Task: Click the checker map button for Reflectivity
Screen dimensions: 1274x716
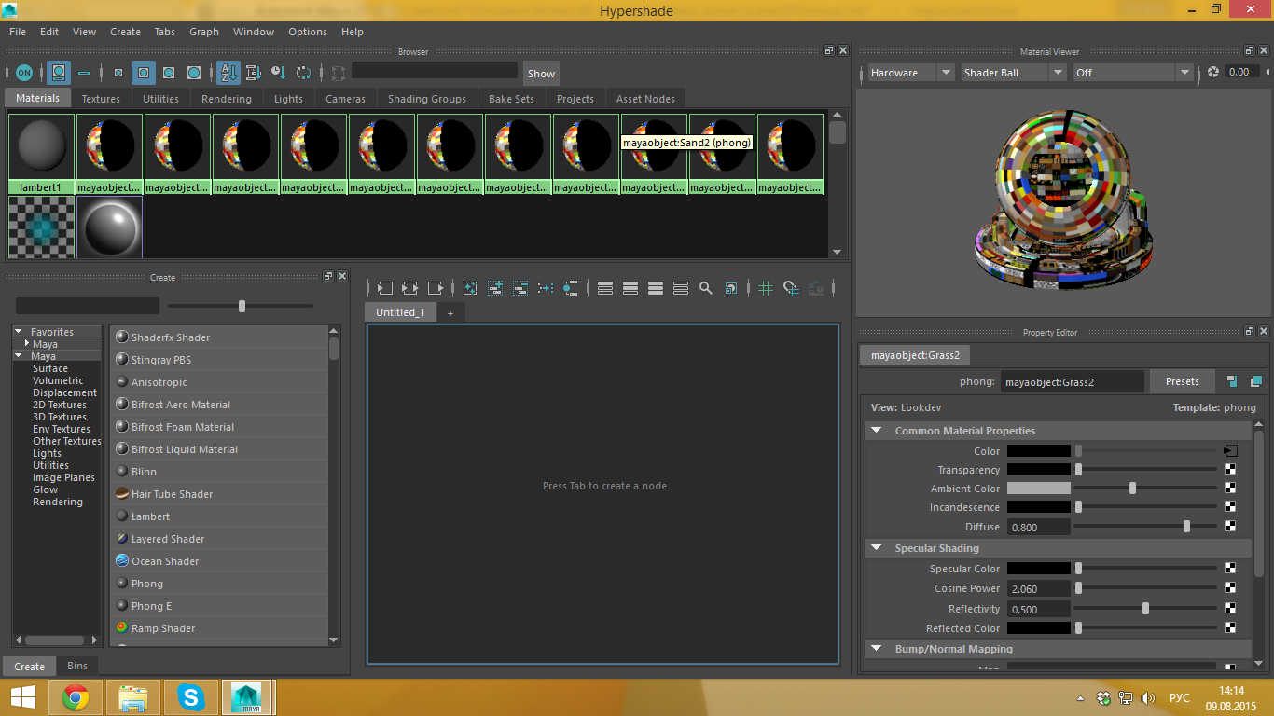Action: [1230, 609]
